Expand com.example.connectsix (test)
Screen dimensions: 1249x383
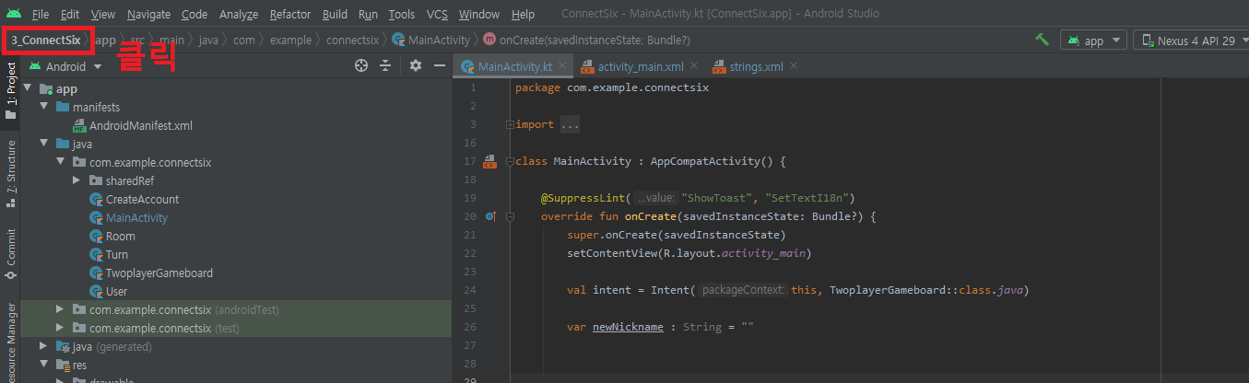61,328
